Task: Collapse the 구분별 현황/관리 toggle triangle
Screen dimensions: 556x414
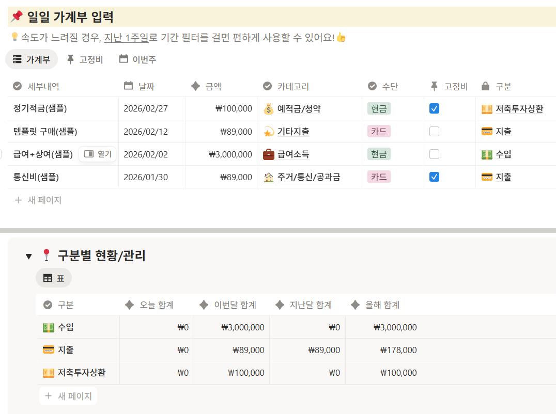Action: coord(29,256)
